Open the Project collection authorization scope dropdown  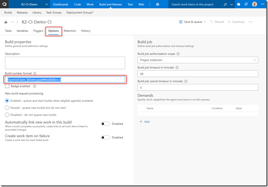coord(197,60)
